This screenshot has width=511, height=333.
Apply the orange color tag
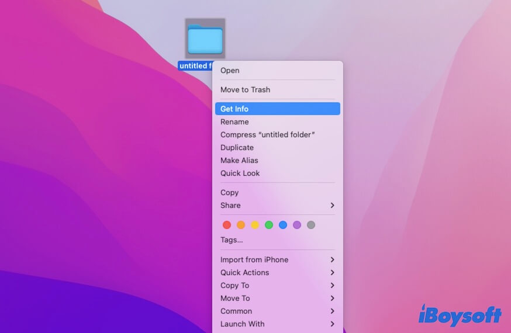[x=241, y=225]
